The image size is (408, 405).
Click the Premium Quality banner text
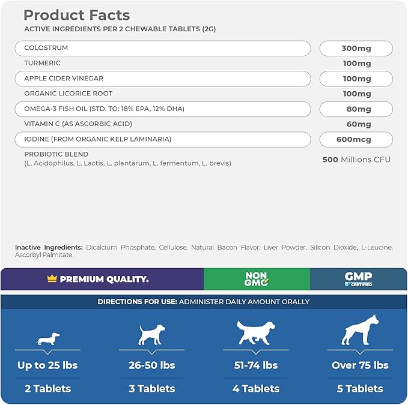(105, 279)
